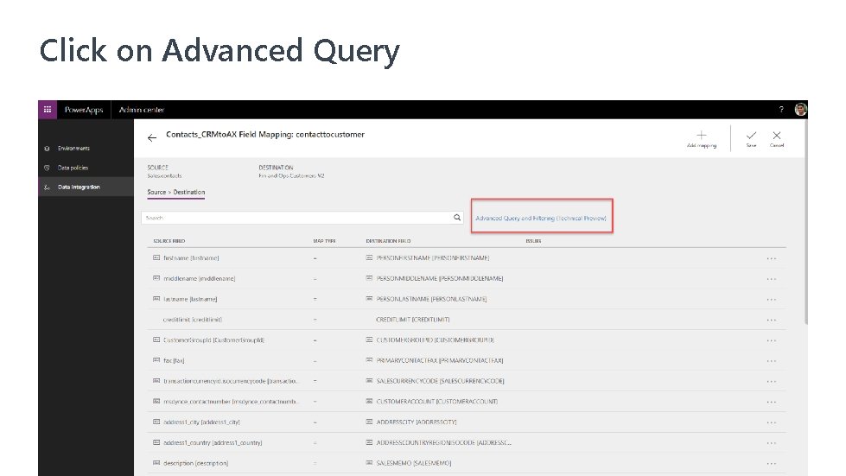Click the Add mapping plus icon
This screenshot has width=846, height=476.
(x=702, y=136)
